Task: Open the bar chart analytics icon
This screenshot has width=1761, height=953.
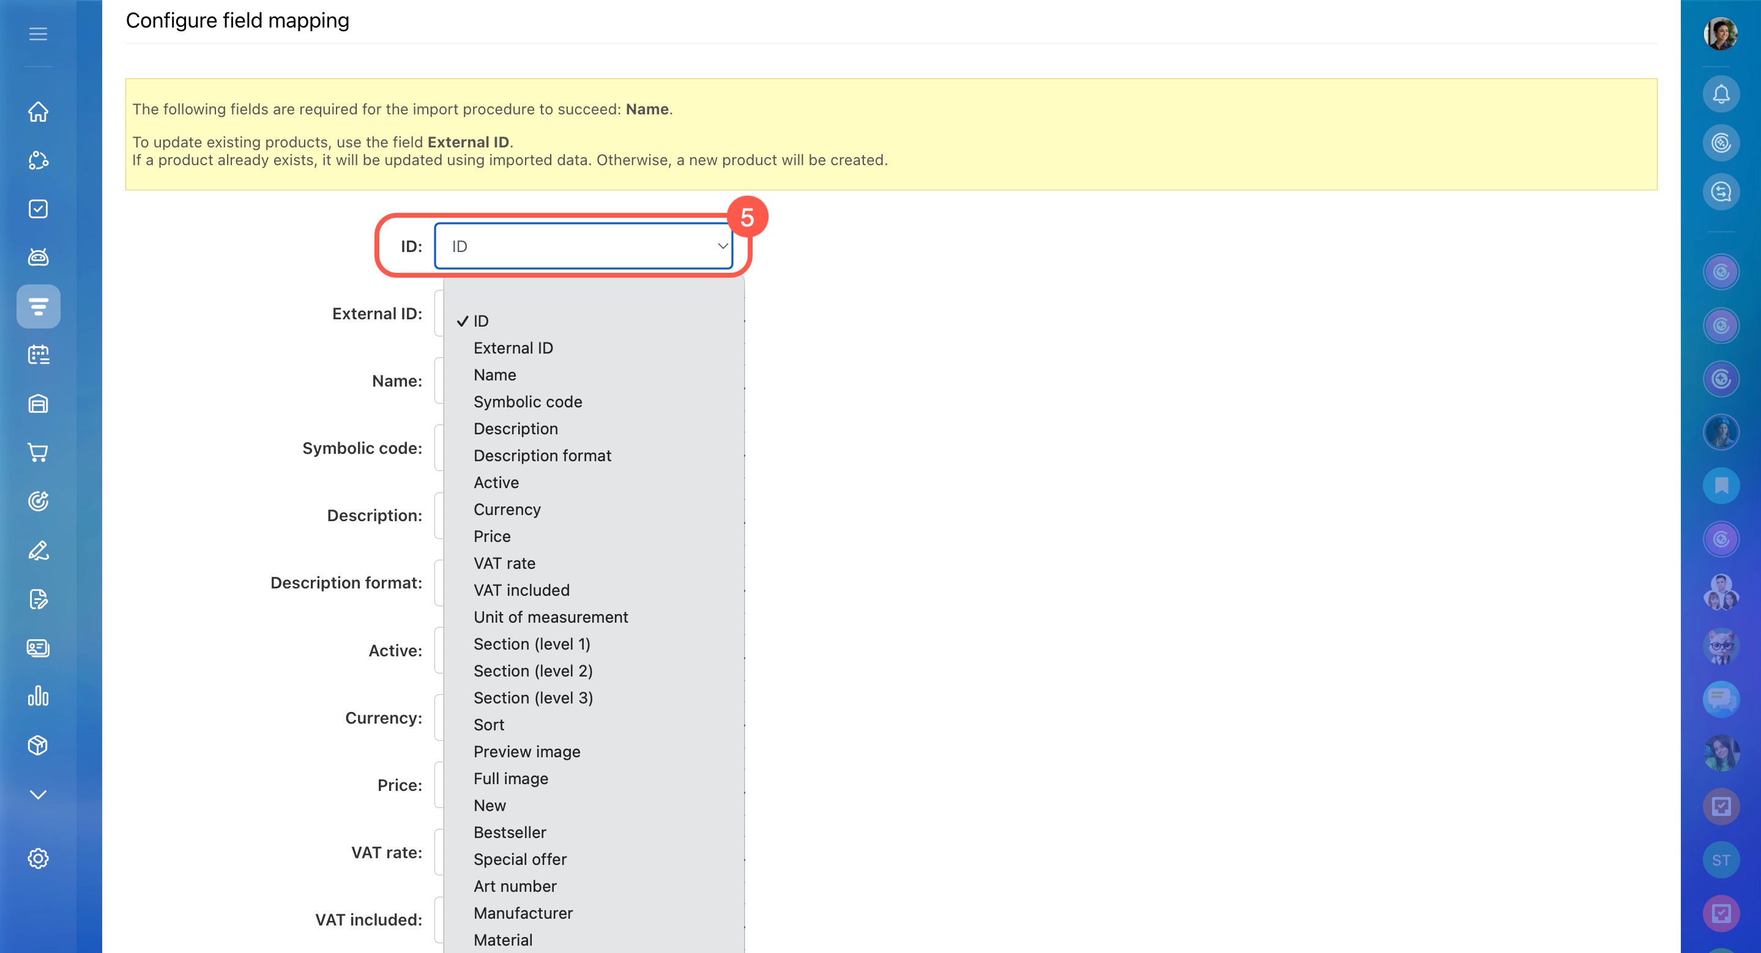Action: (39, 696)
